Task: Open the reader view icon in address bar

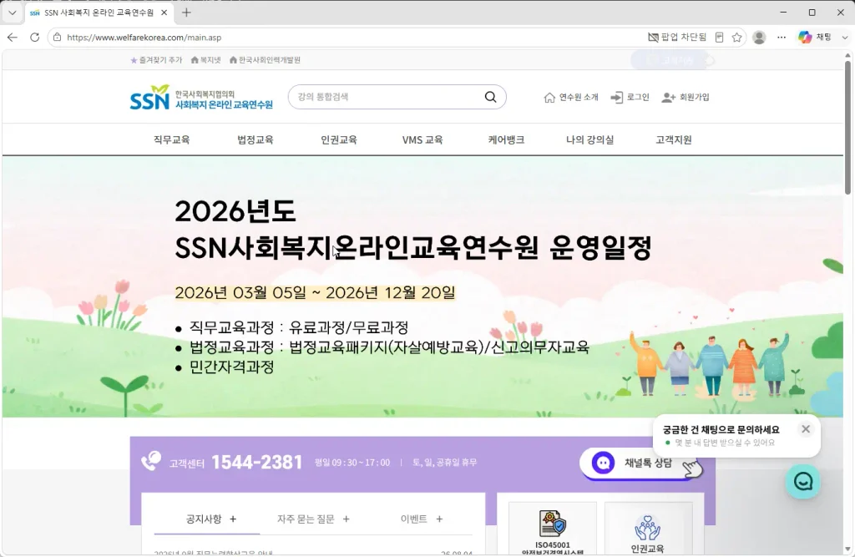Action: pos(719,37)
